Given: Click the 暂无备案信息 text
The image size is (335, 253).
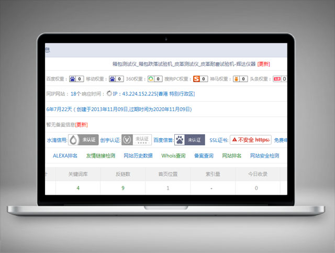Looking at the screenshot, I should 61,125.
